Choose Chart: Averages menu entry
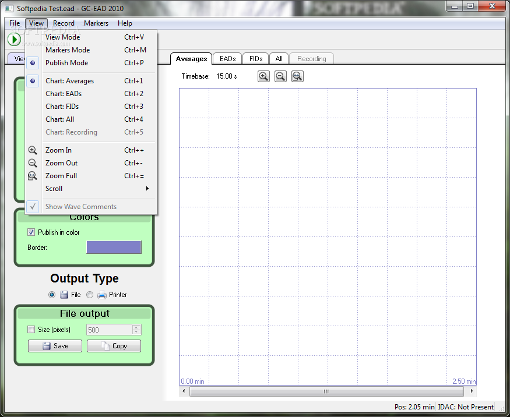Screen dimensions: 510x417 [91, 81]
